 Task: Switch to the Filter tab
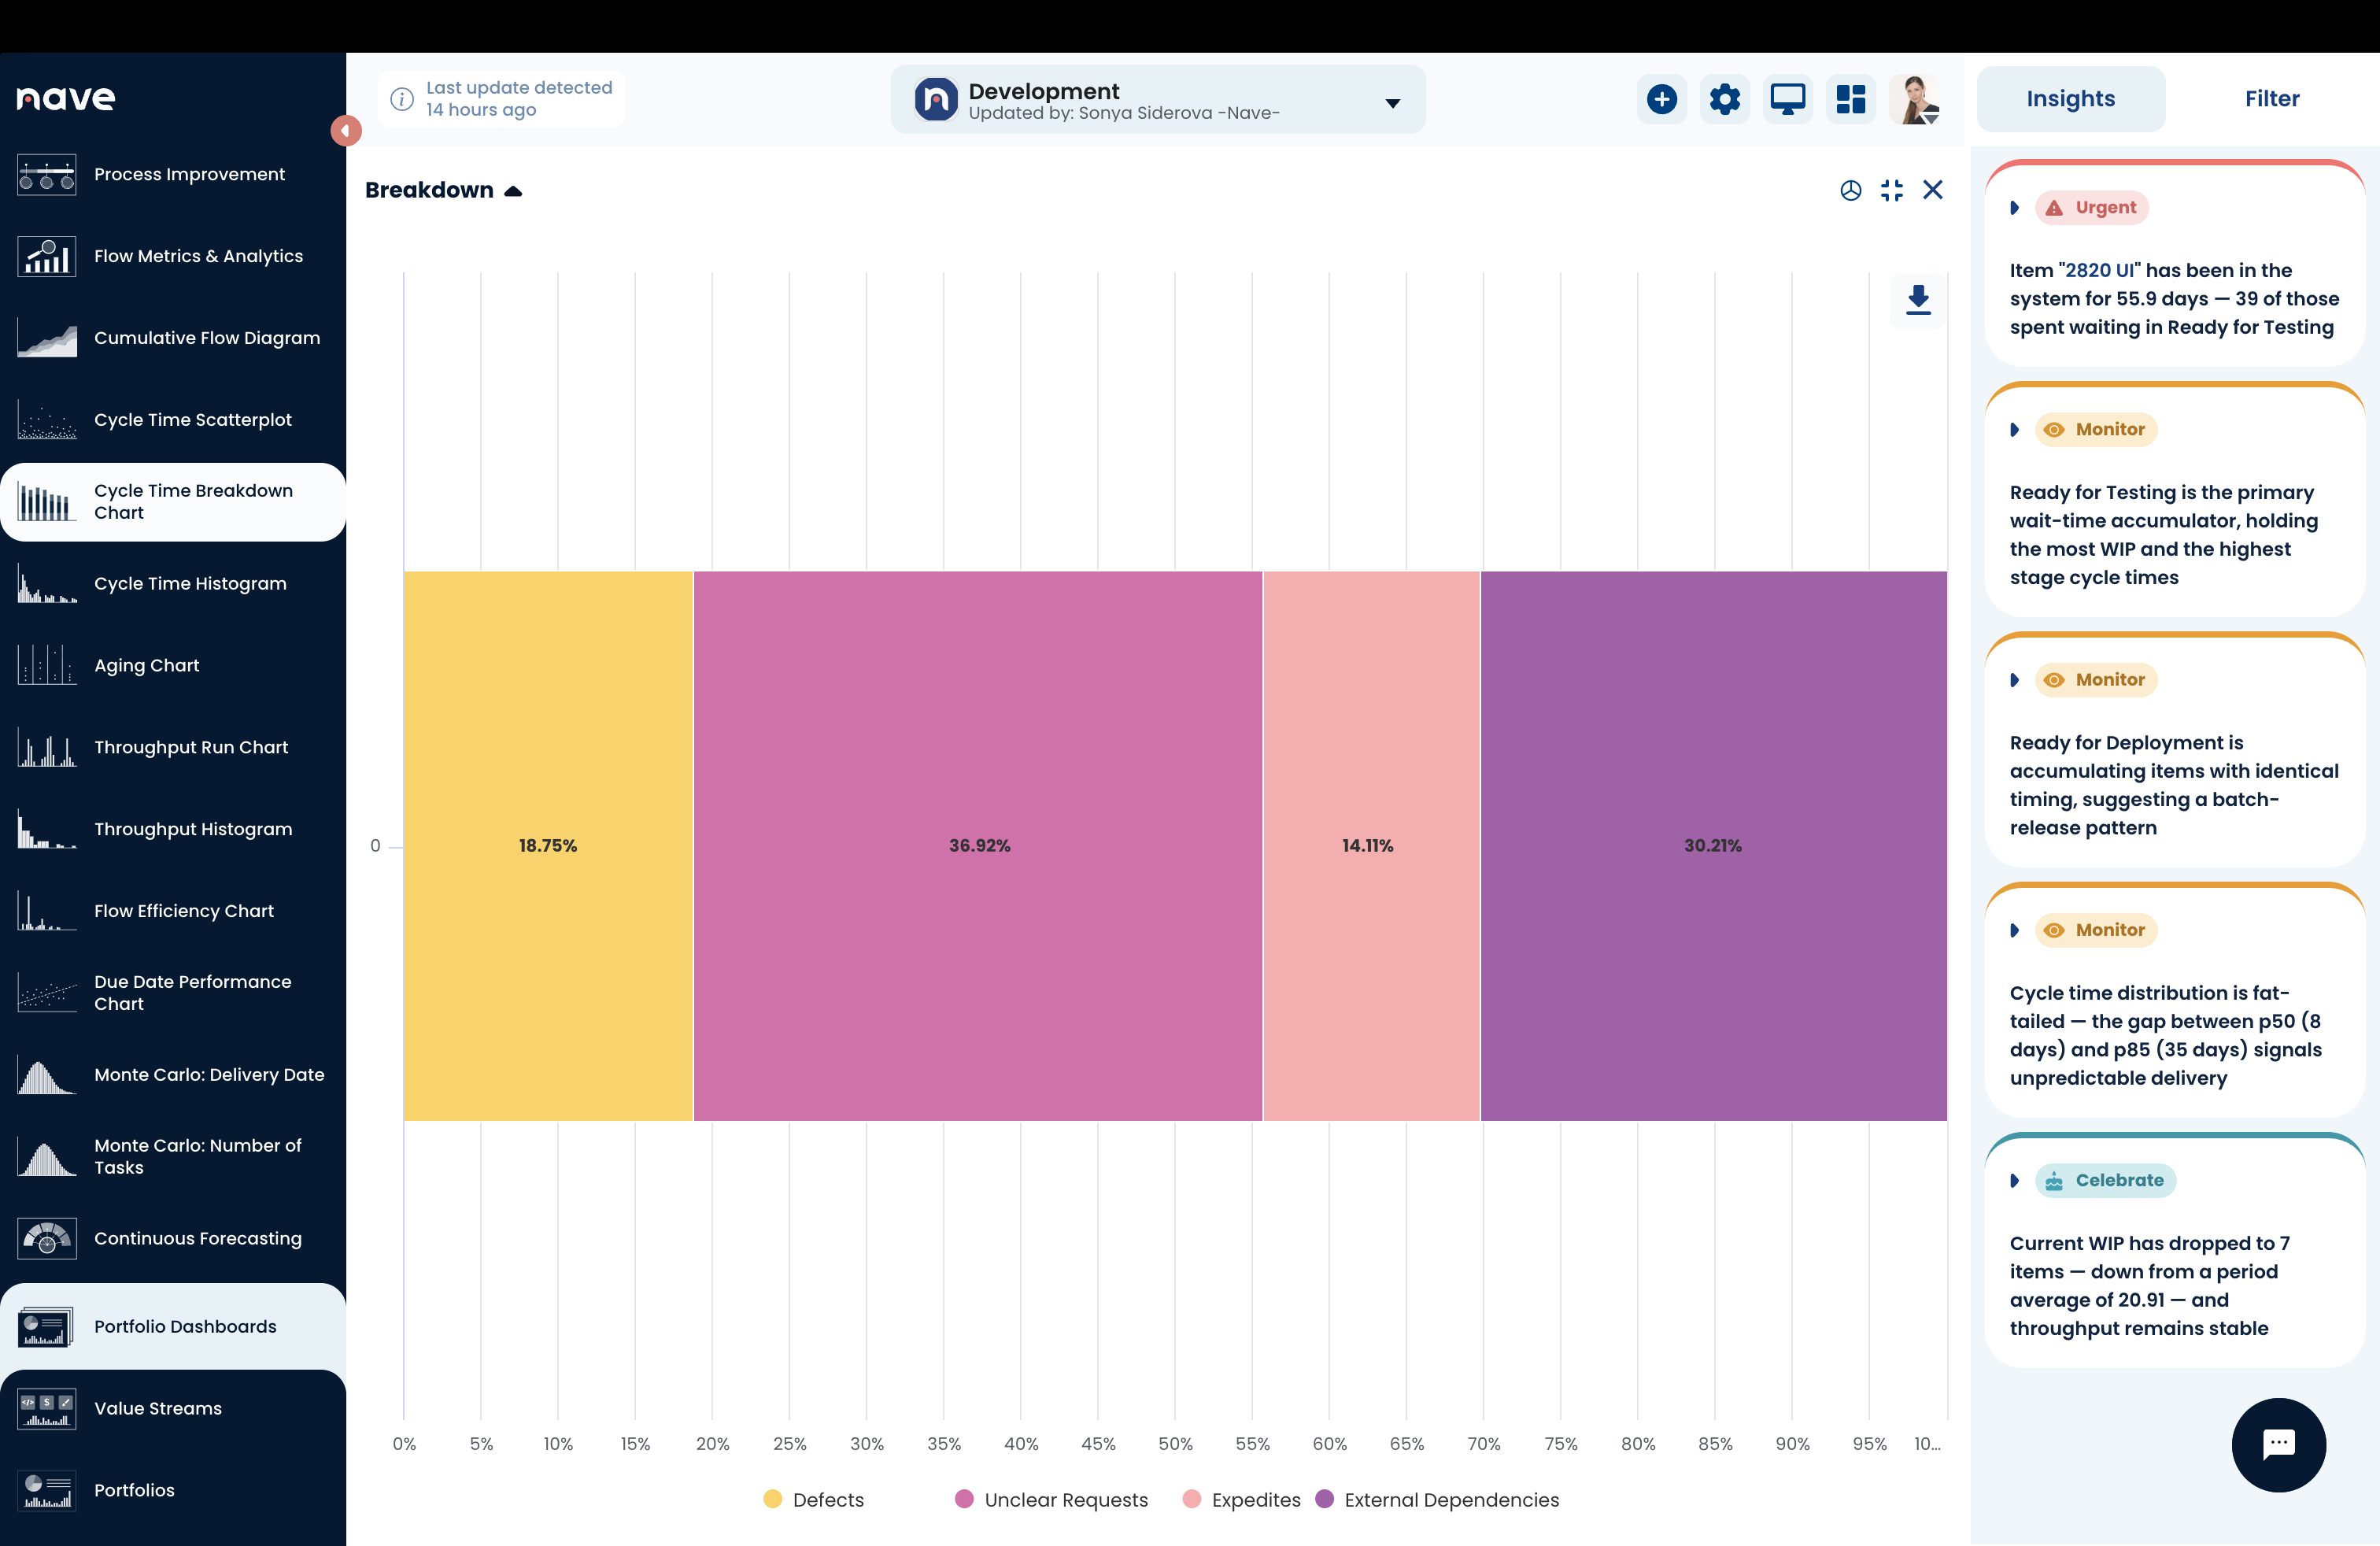(x=2271, y=99)
